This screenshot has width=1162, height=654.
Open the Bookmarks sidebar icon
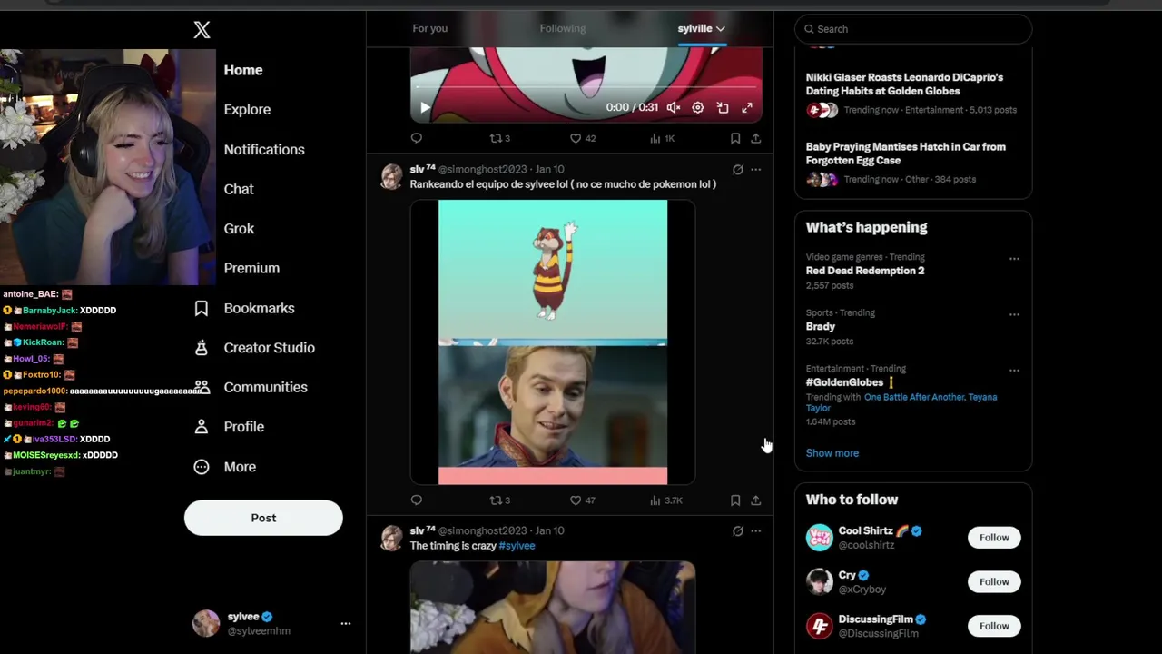tap(202, 309)
